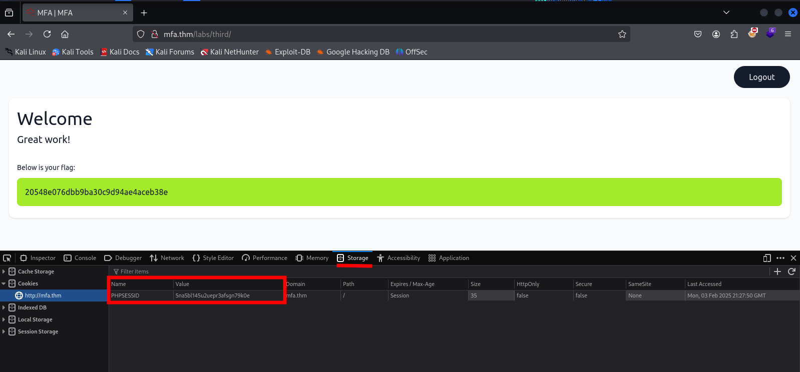This screenshot has height=372, width=800.
Task: Reload the current page
Action: (x=47, y=34)
